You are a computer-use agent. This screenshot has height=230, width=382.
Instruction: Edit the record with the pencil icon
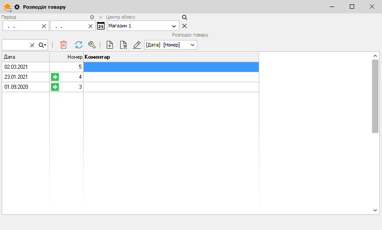pyautogui.click(x=137, y=45)
